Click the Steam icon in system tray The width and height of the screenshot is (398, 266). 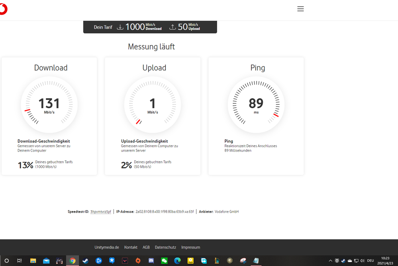[x=343, y=261]
